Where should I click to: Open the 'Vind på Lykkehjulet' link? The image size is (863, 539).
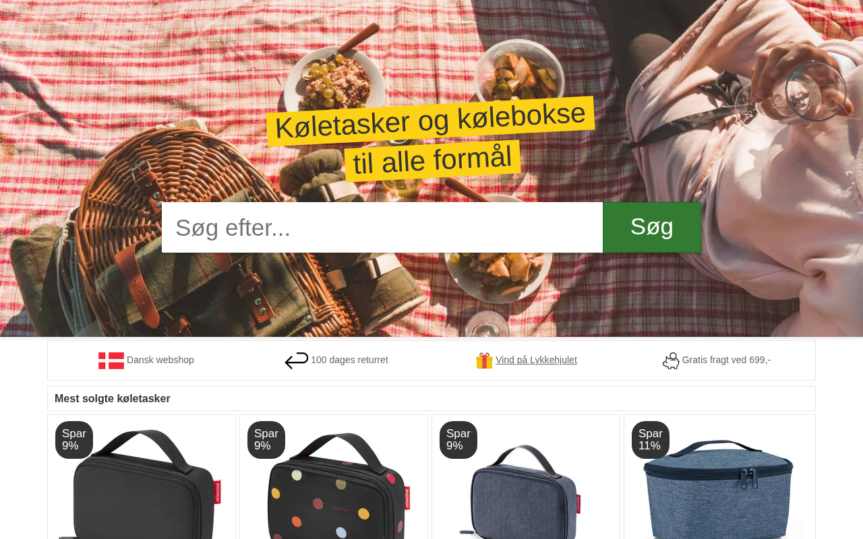[536, 360]
